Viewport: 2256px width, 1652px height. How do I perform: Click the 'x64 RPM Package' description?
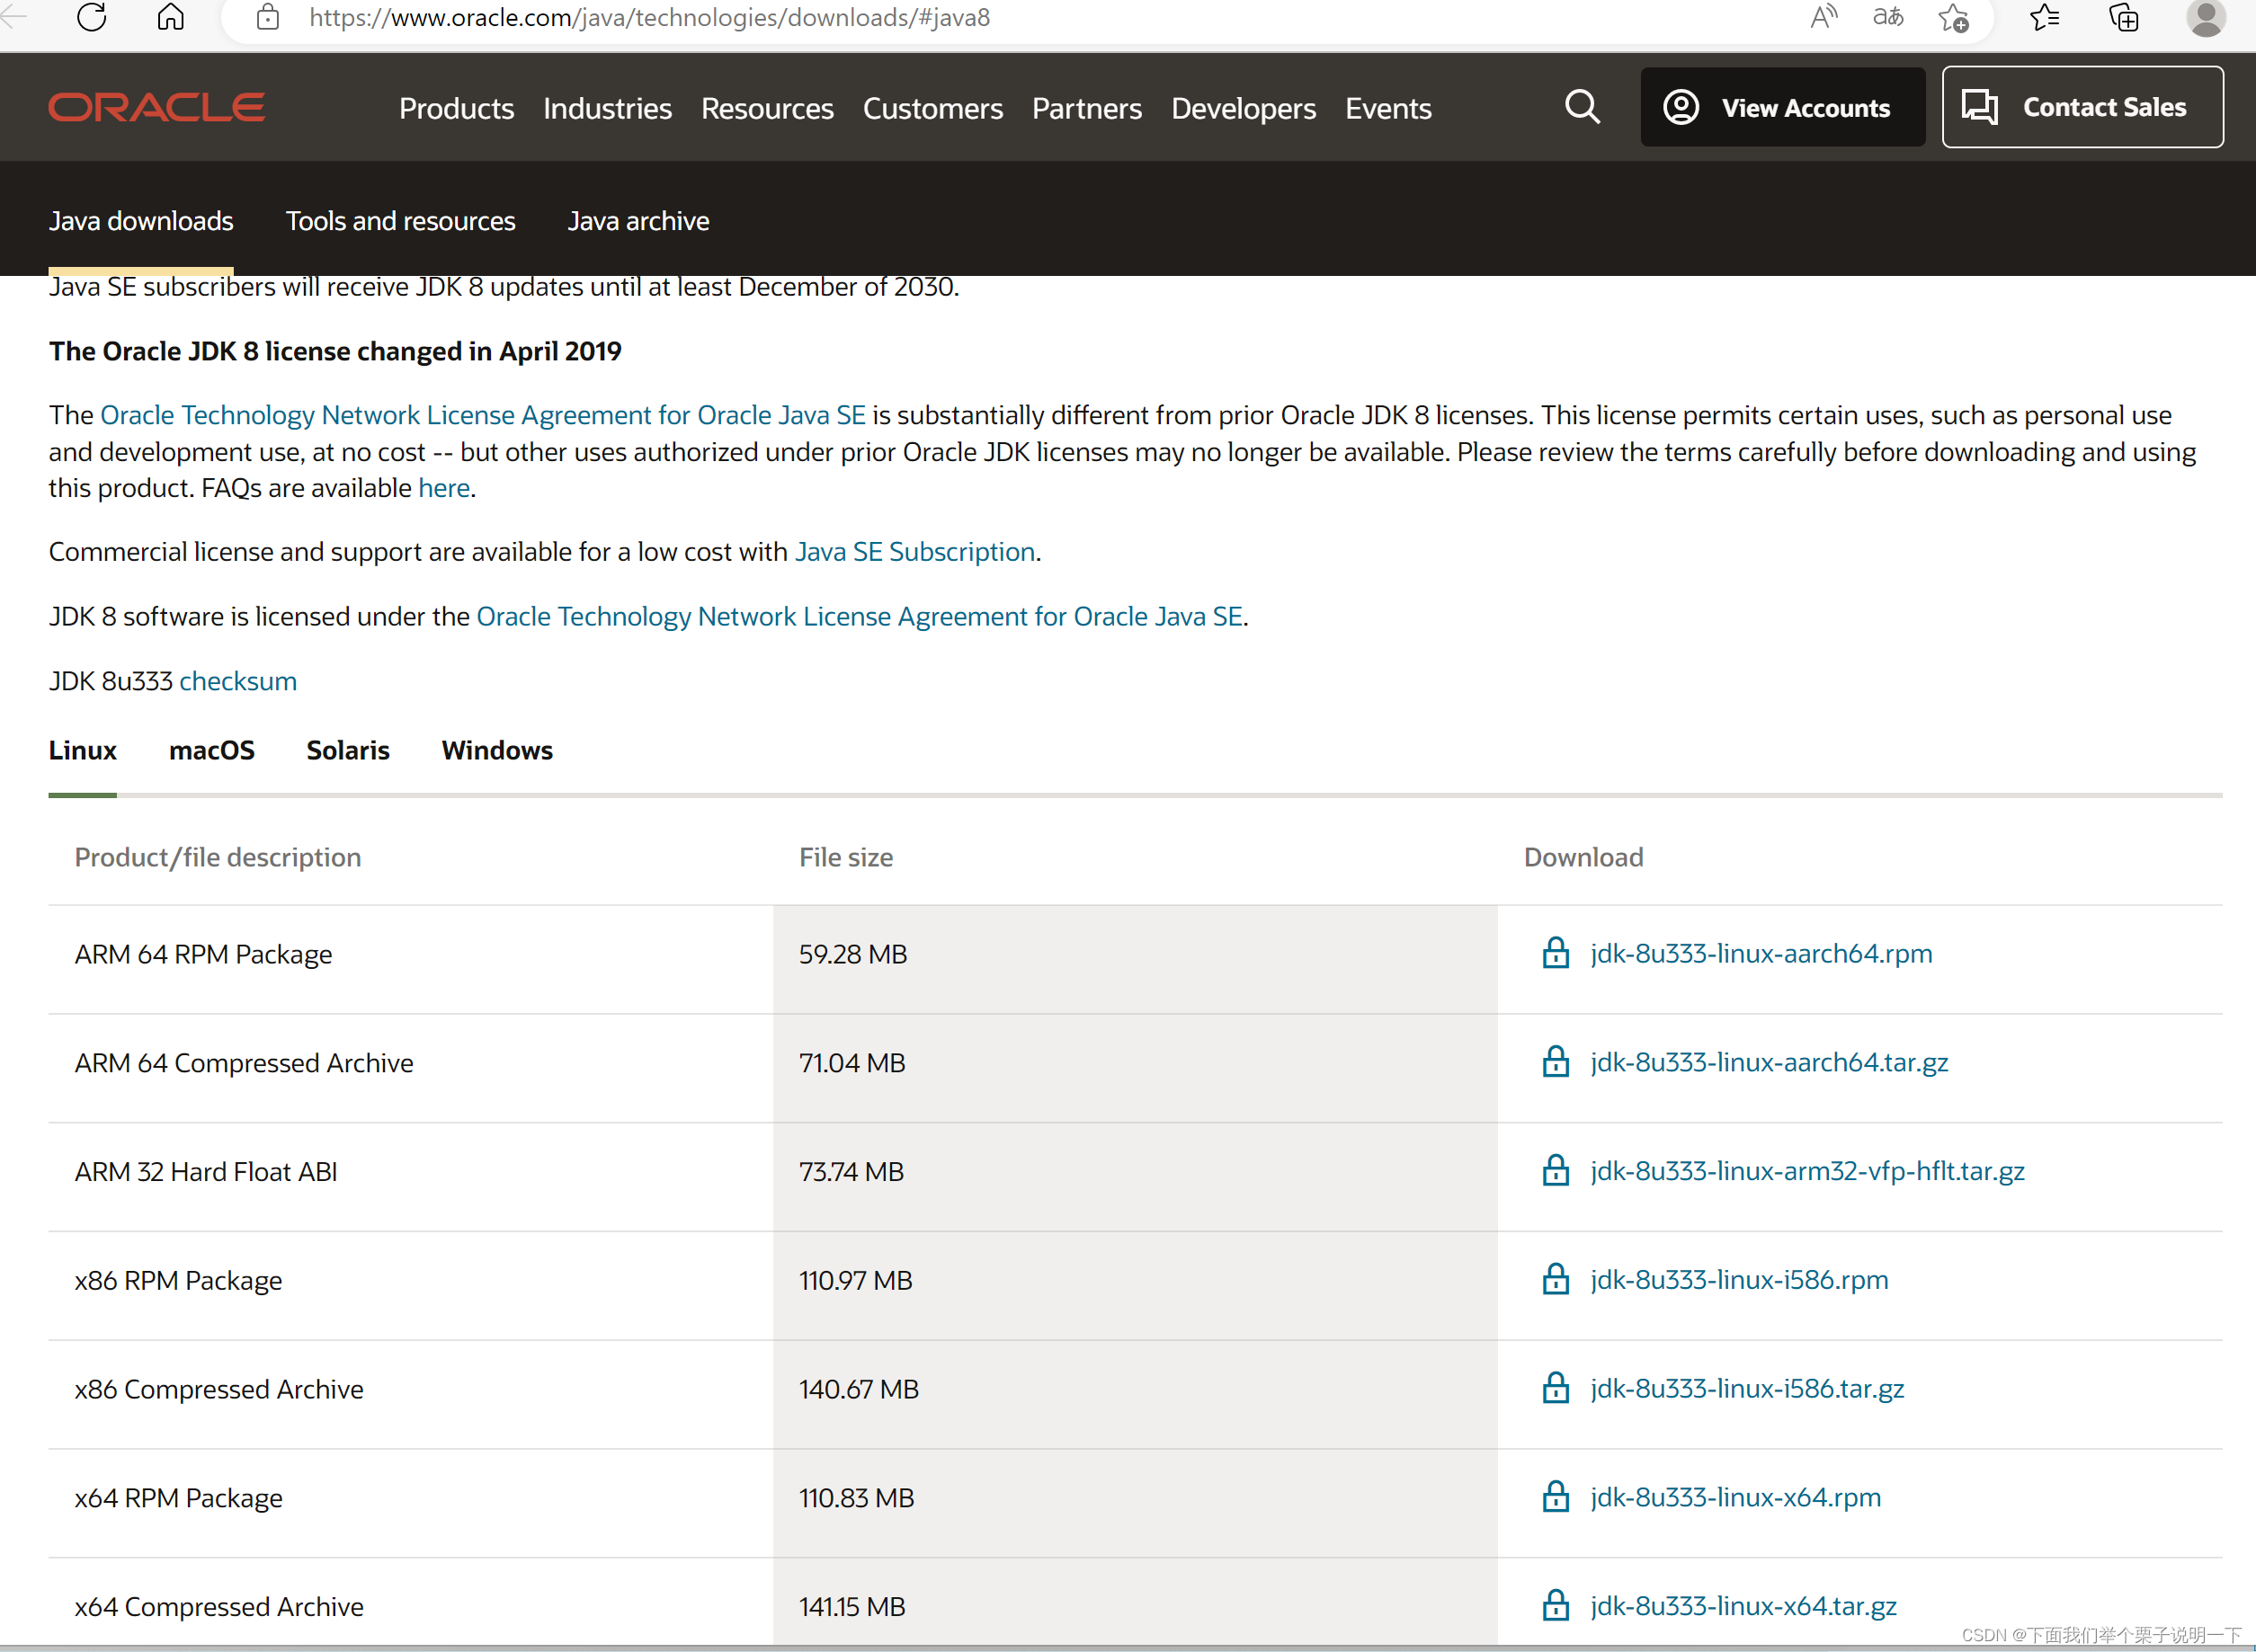point(178,1499)
